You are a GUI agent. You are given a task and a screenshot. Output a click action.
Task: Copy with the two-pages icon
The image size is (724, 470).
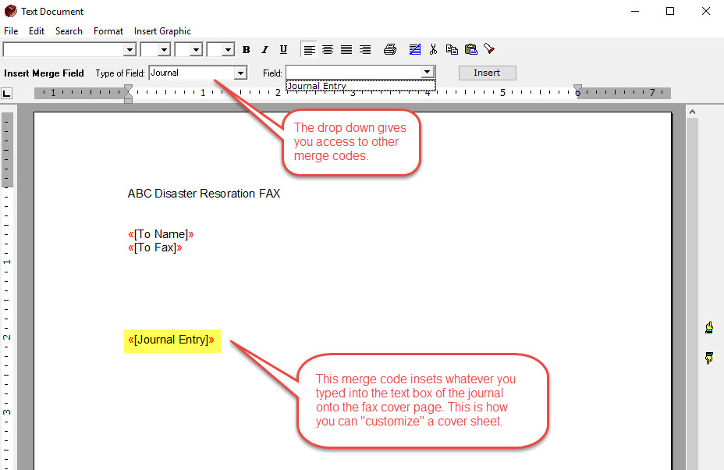click(452, 49)
